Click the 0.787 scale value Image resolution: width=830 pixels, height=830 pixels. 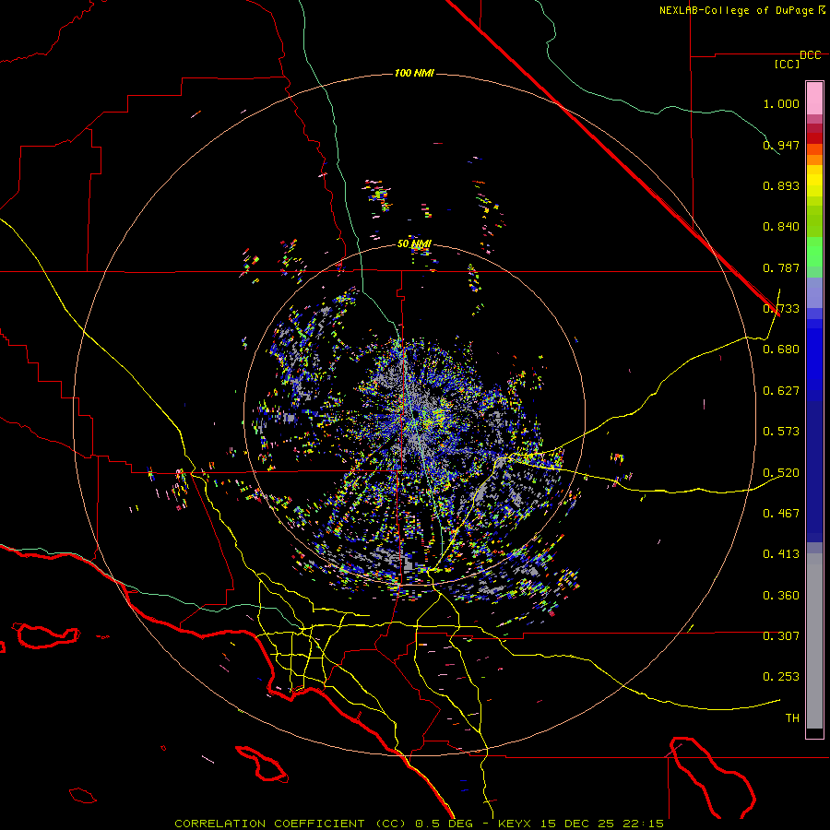pyautogui.click(x=781, y=267)
